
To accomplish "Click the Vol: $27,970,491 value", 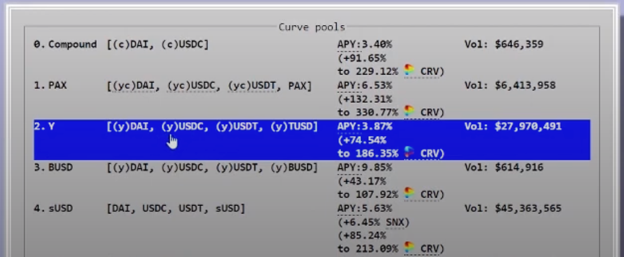I will pos(513,127).
